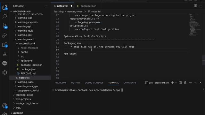205x115 pixels.
Task: Click the learning-react breadcrumb segment
Action: [75, 11]
